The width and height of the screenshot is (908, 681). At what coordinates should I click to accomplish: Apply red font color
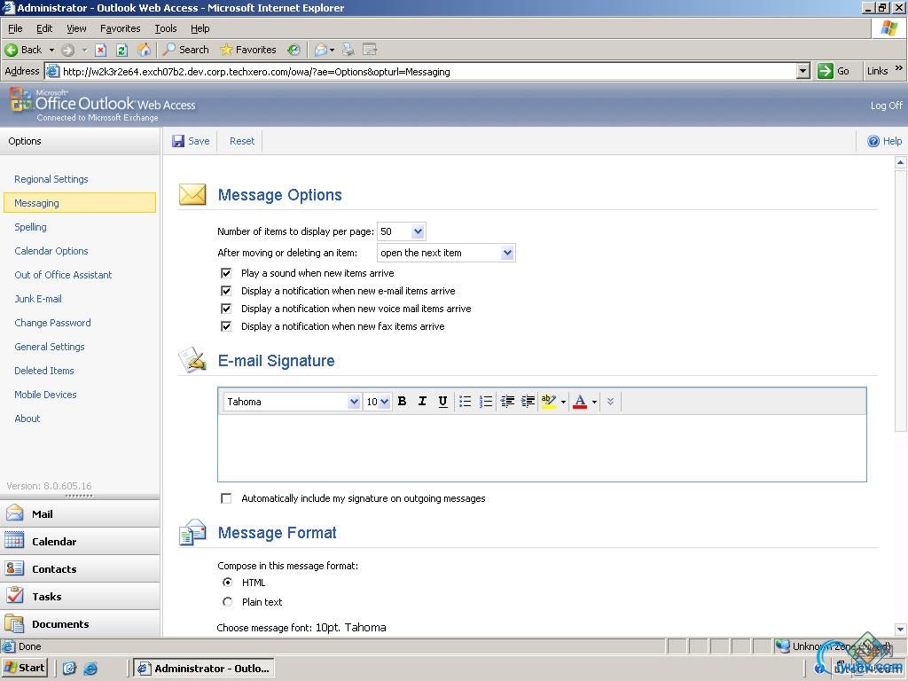[x=580, y=402]
